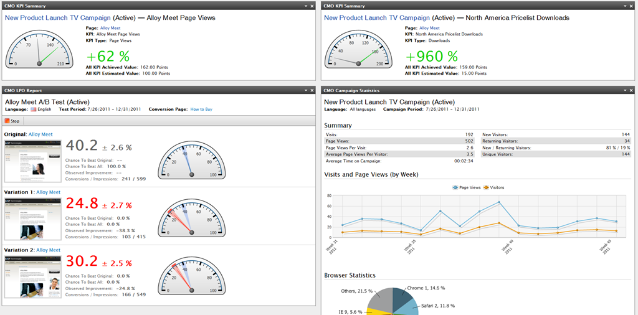This screenshot has width=638, height=315.
Task: Open the How to Buy conversion page link
Action: point(201,109)
